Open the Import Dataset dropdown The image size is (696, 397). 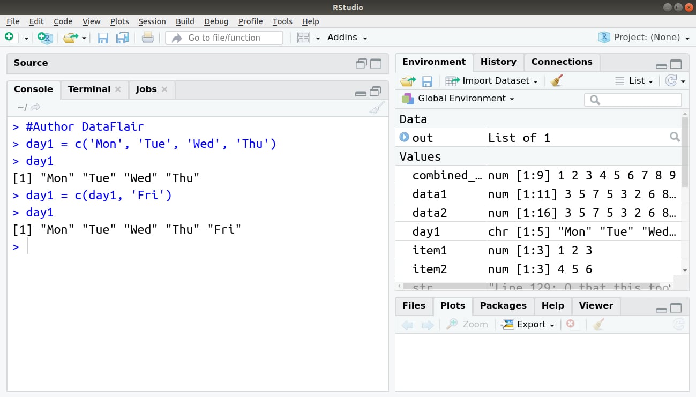pyautogui.click(x=491, y=81)
